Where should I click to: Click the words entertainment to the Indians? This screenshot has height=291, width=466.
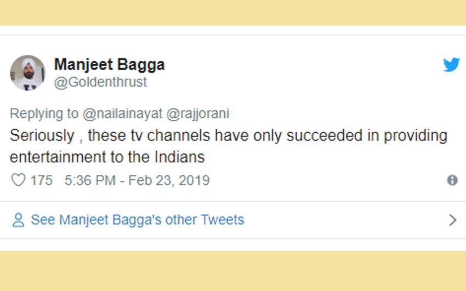(107, 157)
